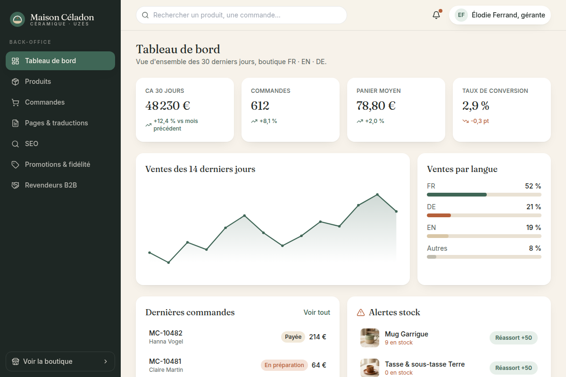
Task: Click the SEO magnifier icon in sidebar
Action: [16, 144]
